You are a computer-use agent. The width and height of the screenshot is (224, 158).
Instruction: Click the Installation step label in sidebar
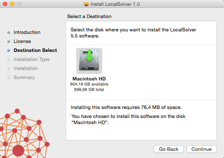click(26, 69)
